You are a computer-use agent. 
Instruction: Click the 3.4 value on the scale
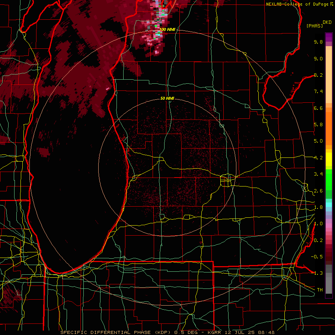coord(318,174)
